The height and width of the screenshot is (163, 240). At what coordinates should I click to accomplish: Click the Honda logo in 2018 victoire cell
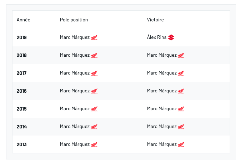(x=181, y=55)
